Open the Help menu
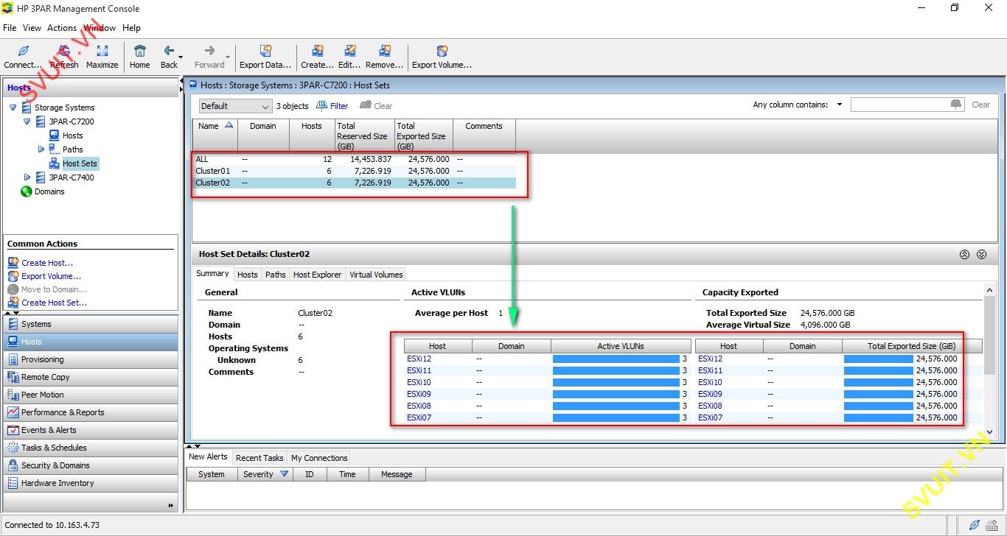The image size is (1007, 536). click(131, 28)
